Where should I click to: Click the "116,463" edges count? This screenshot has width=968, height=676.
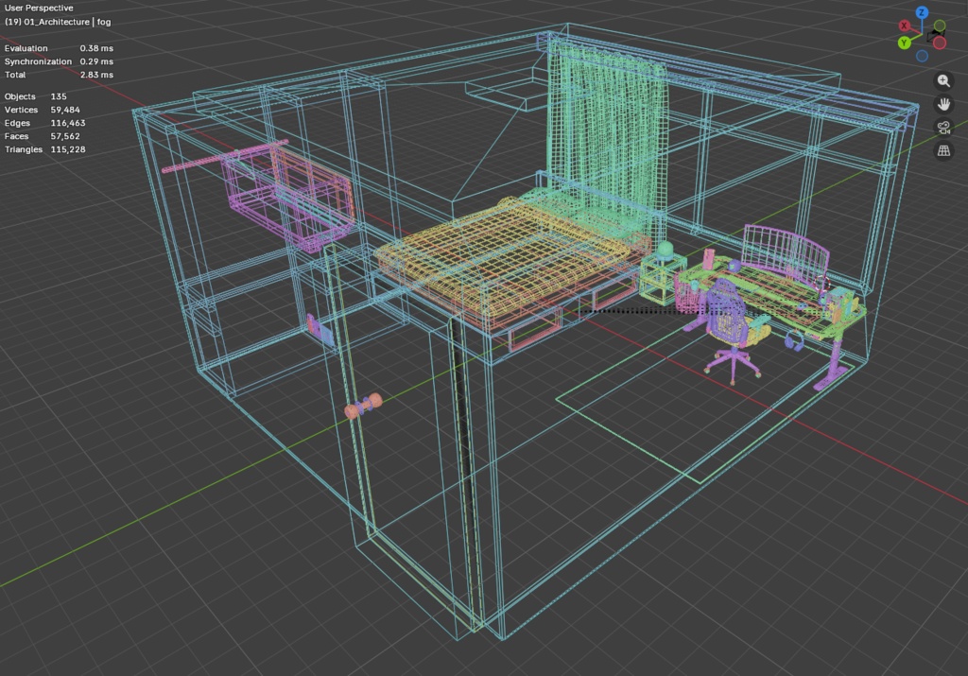coord(68,123)
